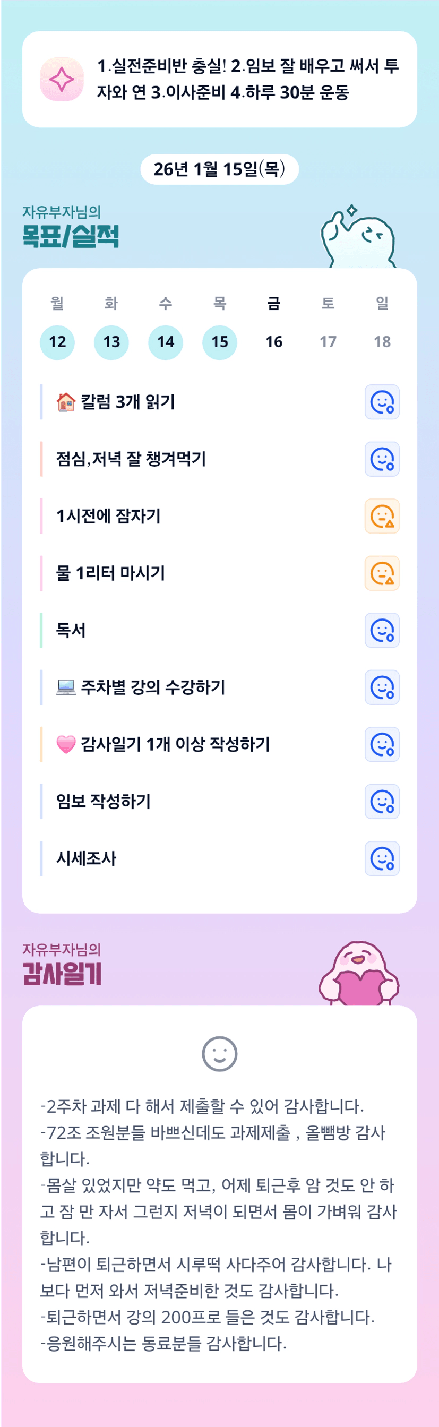
Task: Click orange status icon for 물 1리터 마시기
Action: pos(382,573)
